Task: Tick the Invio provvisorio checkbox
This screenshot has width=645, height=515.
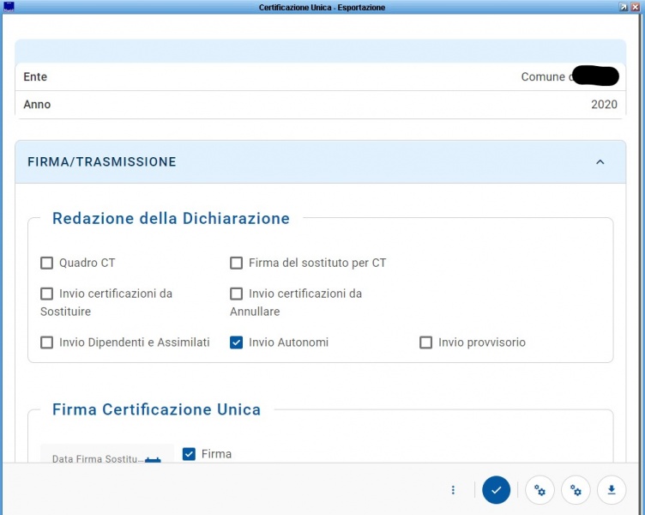Action: (425, 342)
